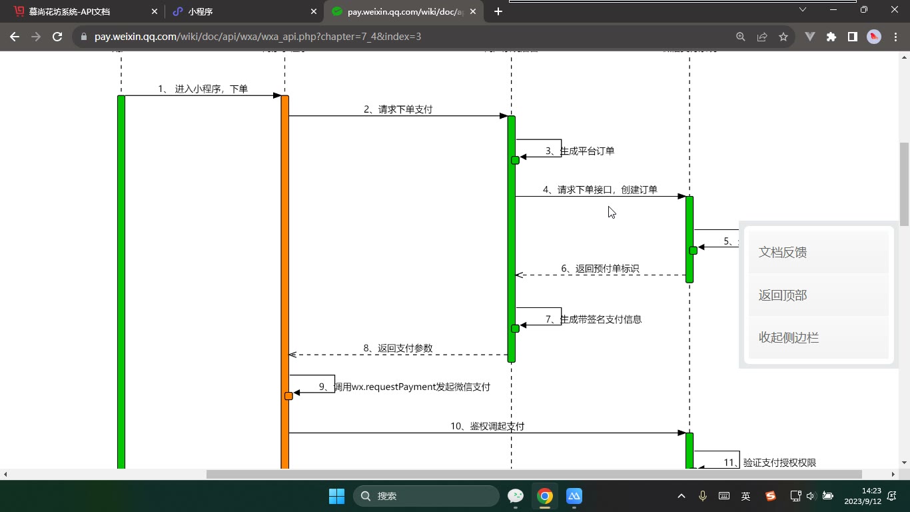Expand the tab search dropdown arrow
Image resolution: width=910 pixels, height=512 pixels.
point(803,9)
